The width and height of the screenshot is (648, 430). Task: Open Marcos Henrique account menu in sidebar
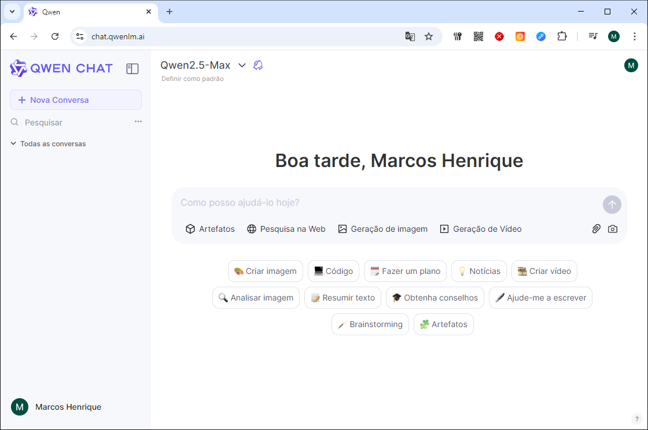[x=56, y=407]
